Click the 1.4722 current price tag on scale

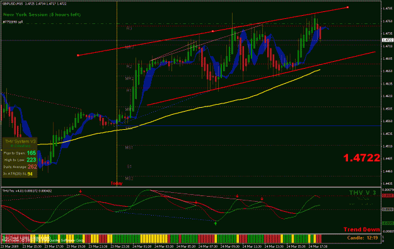(388, 40)
